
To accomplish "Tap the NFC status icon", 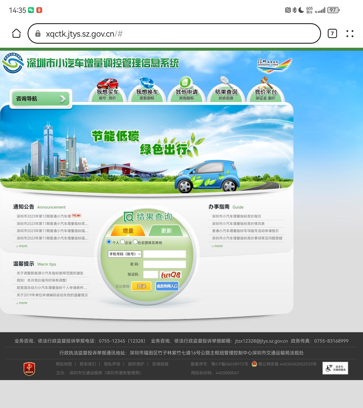I will (288, 10).
